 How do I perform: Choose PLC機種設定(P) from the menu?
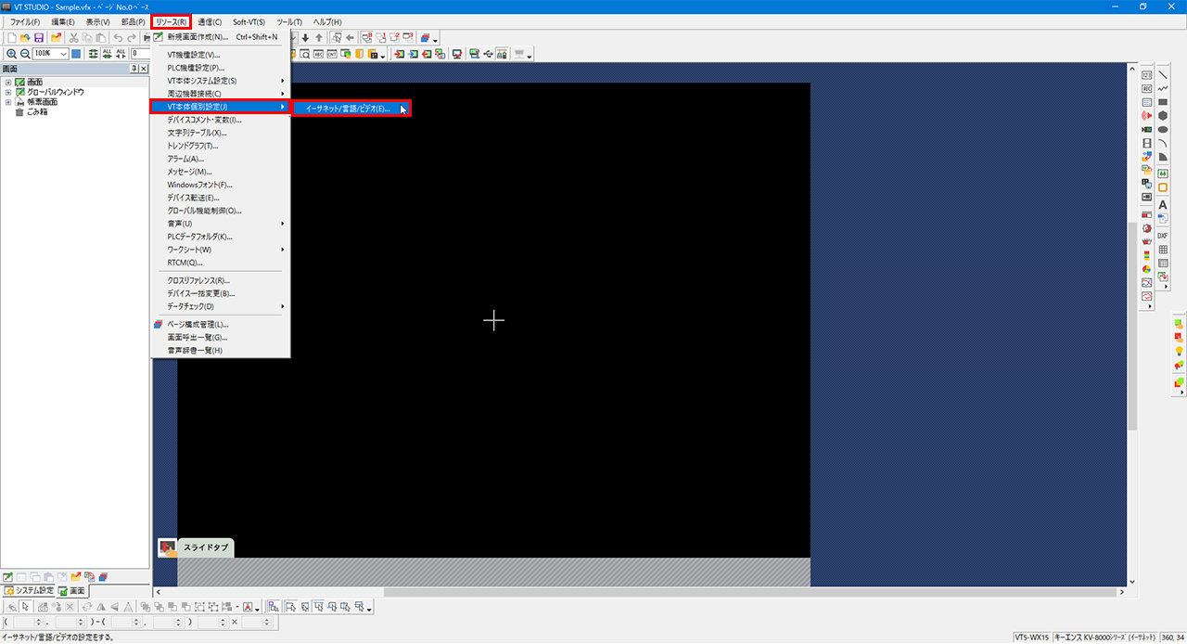pos(196,68)
